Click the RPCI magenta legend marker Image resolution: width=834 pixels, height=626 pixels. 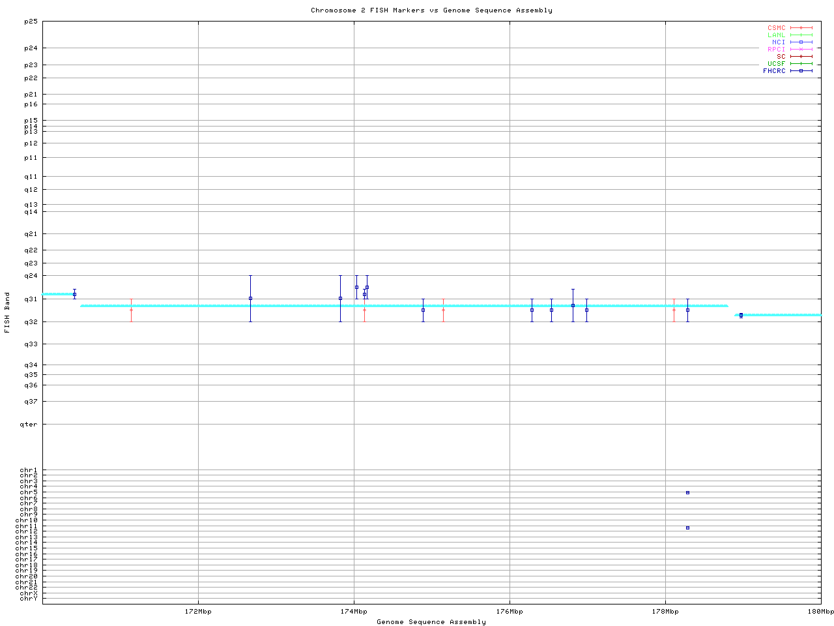801,50
